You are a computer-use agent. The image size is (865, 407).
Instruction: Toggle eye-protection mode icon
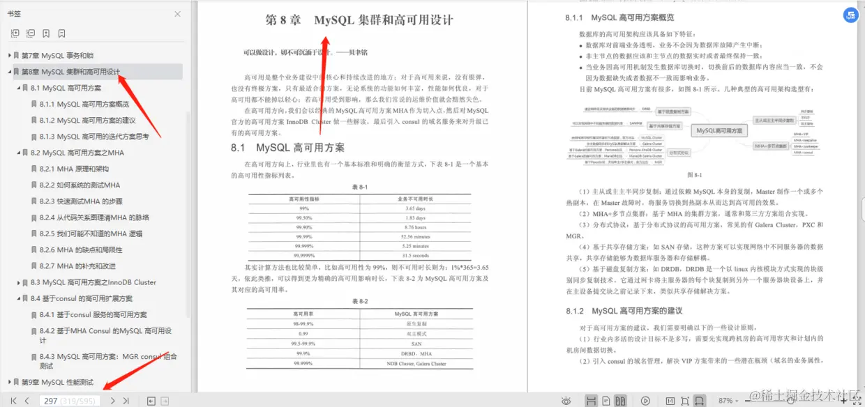[566, 401]
